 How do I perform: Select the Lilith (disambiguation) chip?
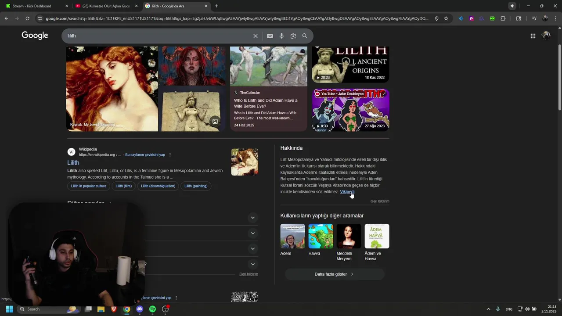(x=158, y=186)
